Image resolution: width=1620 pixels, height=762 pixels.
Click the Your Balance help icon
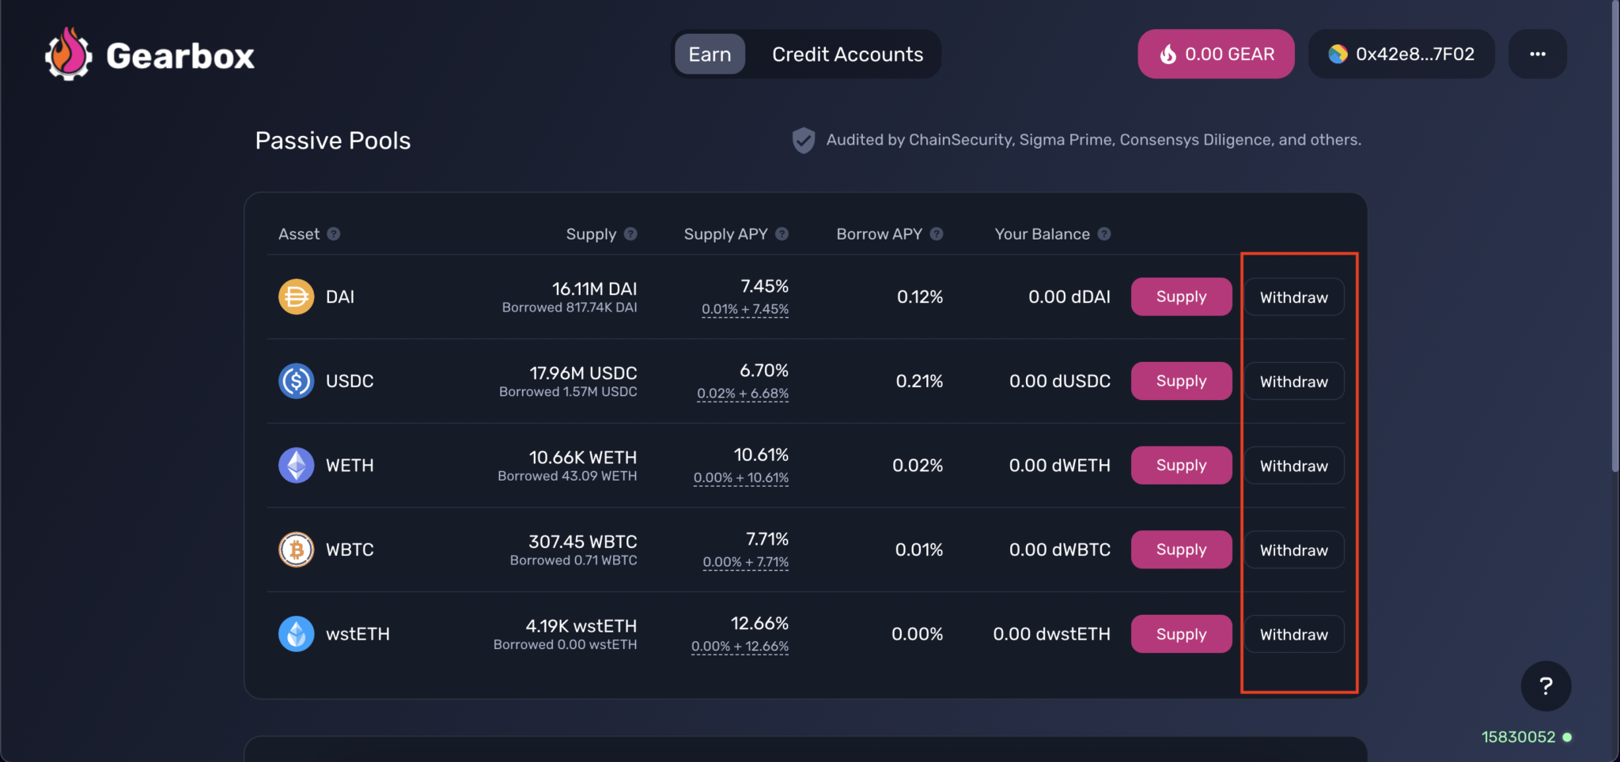click(1104, 234)
